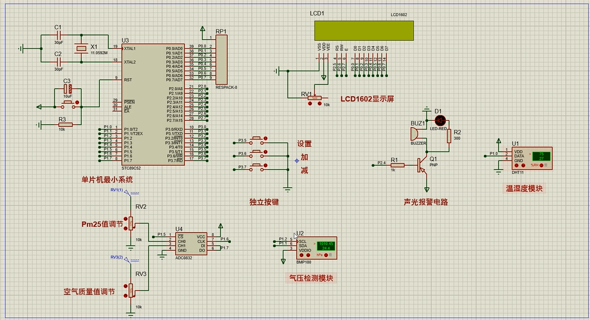
Task: Select the PNP transistor Q1
Action: coord(422,165)
